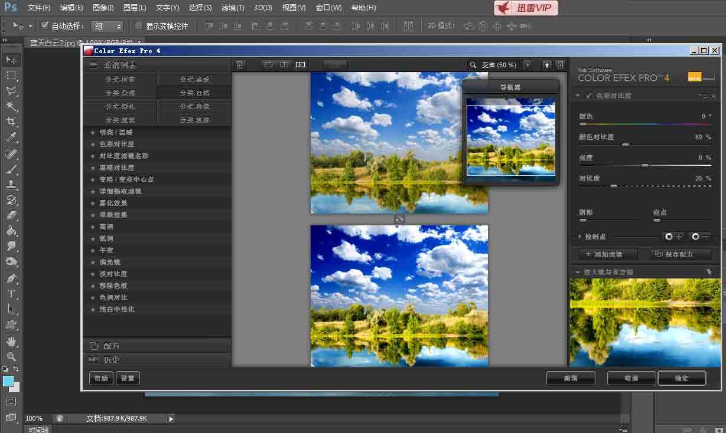Select the Clone Stamp tool

(11, 185)
